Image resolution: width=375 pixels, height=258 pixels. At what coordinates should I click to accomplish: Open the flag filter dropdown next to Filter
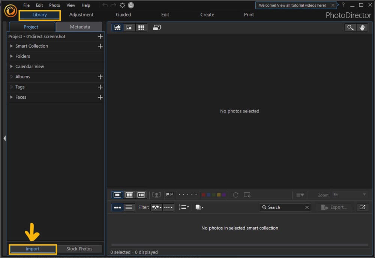tap(156, 207)
